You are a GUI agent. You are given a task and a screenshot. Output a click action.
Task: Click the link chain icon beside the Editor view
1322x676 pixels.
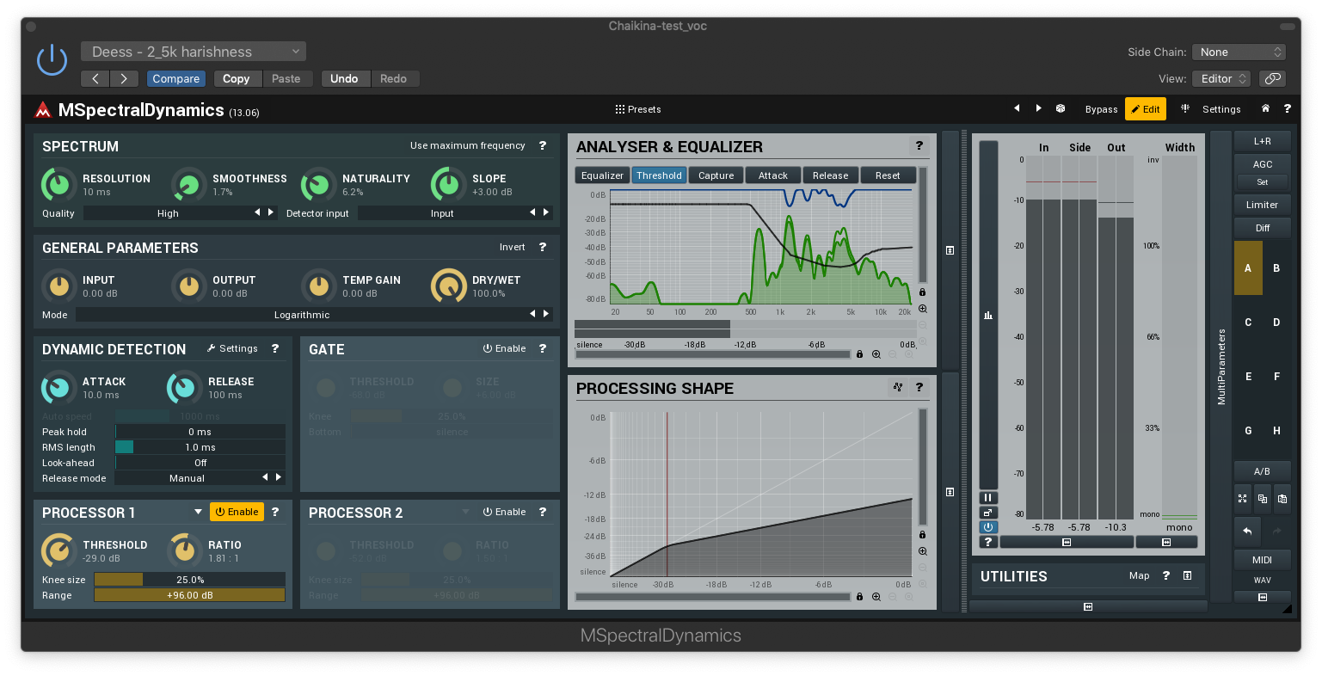tap(1272, 78)
